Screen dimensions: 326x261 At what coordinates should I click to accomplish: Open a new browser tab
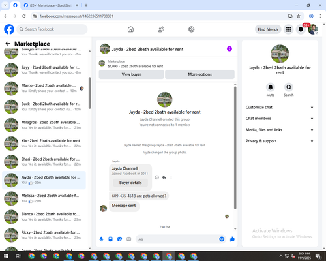click(86, 5)
